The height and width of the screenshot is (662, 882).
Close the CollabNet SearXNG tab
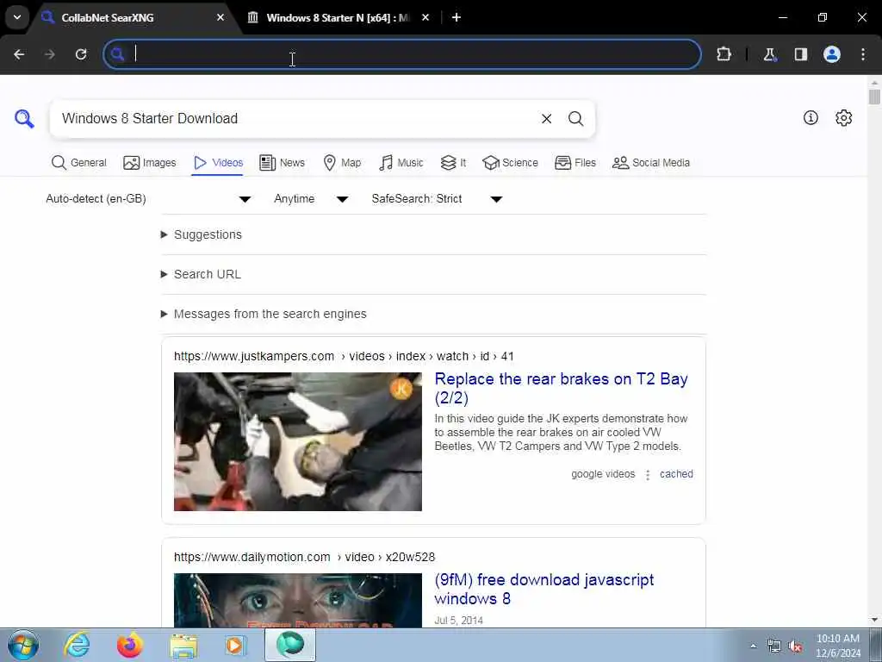(x=220, y=17)
